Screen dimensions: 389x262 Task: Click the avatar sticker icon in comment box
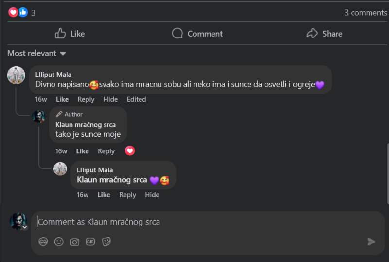pyautogui.click(x=43, y=242)
